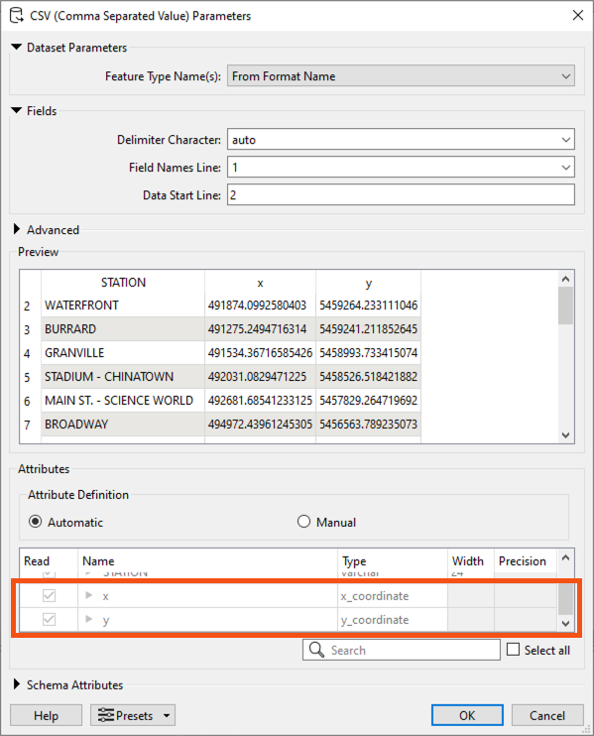Click y value 5458526.518421882
Image resolution: width=594 pixels, height=736 pixels.
click(x=368, y=377)
